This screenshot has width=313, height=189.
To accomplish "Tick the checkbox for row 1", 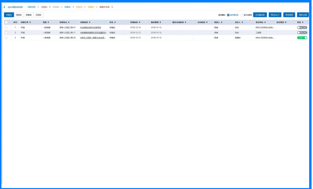I will [x=6, y=27].
